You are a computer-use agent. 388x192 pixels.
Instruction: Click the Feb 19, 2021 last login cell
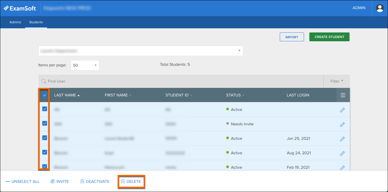[298, 168]
